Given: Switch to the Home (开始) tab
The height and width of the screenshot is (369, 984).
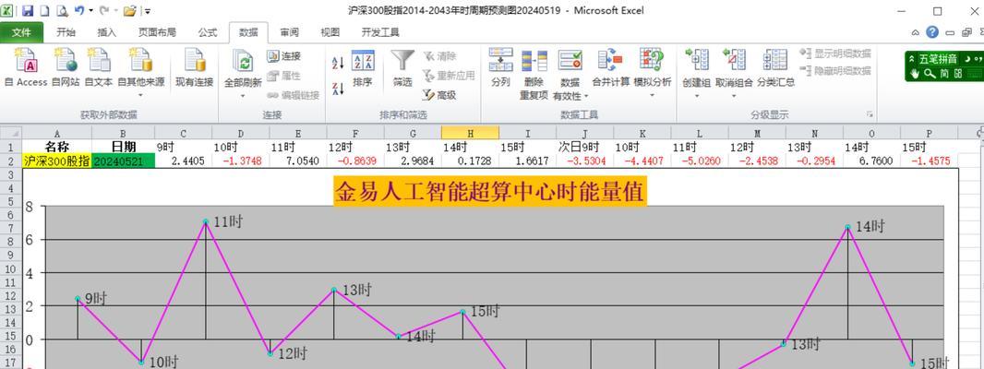Looking at the screenshot, I should tap(66, 32).
